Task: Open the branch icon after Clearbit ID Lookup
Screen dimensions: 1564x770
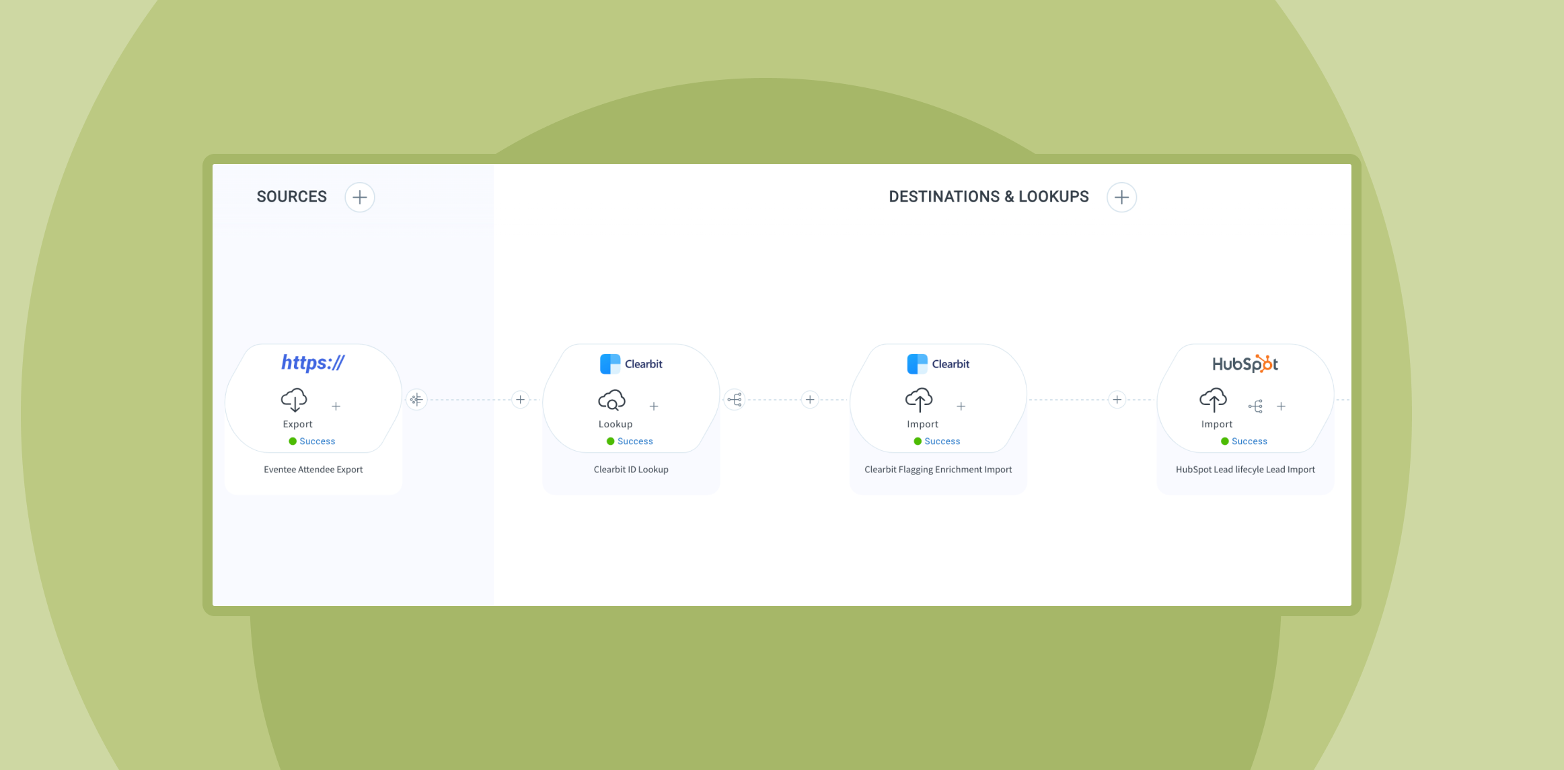Action: [x=735, y=400]
